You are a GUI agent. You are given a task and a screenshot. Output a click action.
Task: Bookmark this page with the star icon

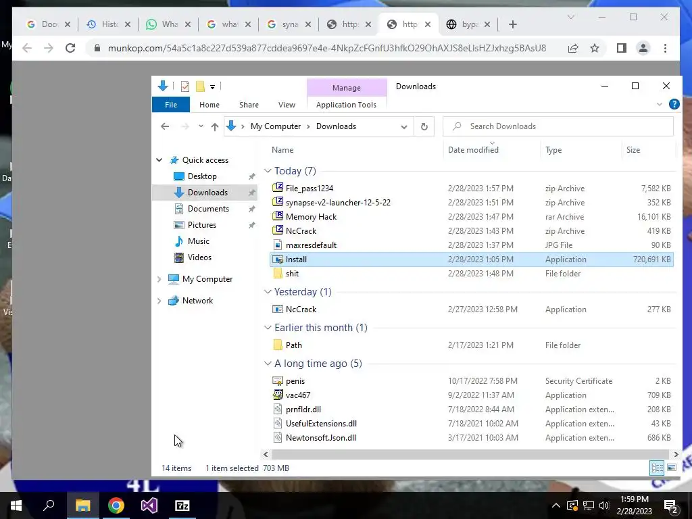[595, 48]
